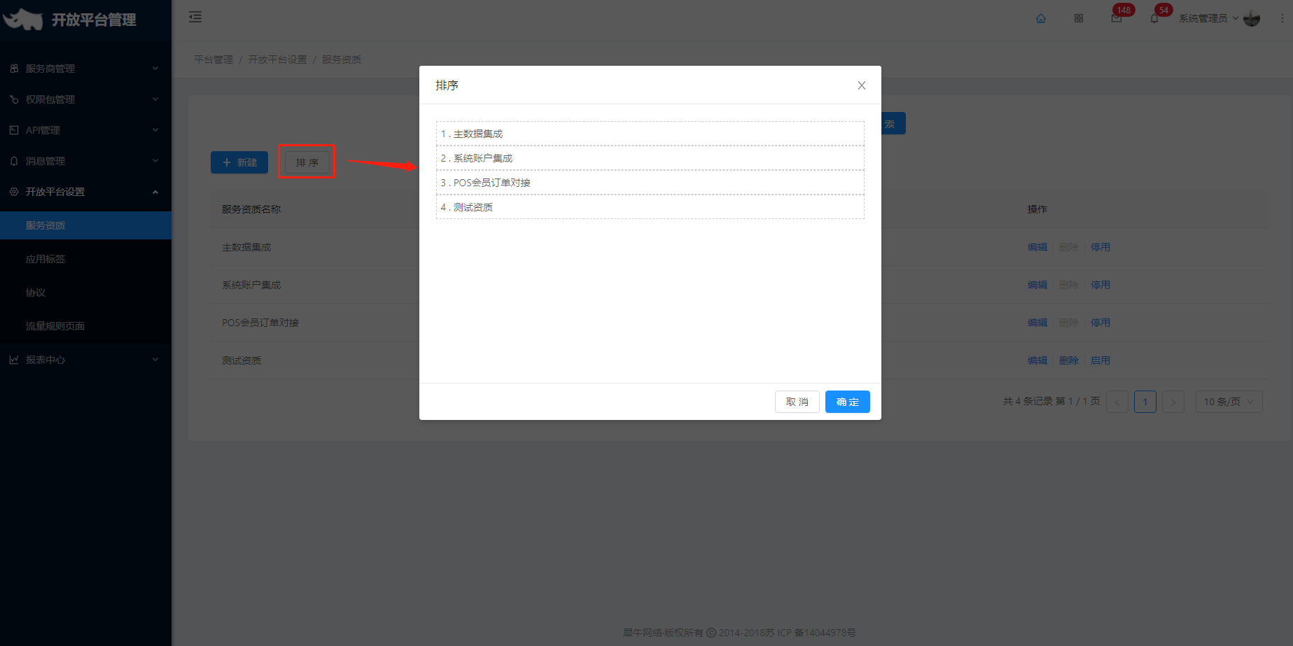Screen dimensions: 1293x646
Task: Open the 服务商管理 menu item
Action: point(85,69)
